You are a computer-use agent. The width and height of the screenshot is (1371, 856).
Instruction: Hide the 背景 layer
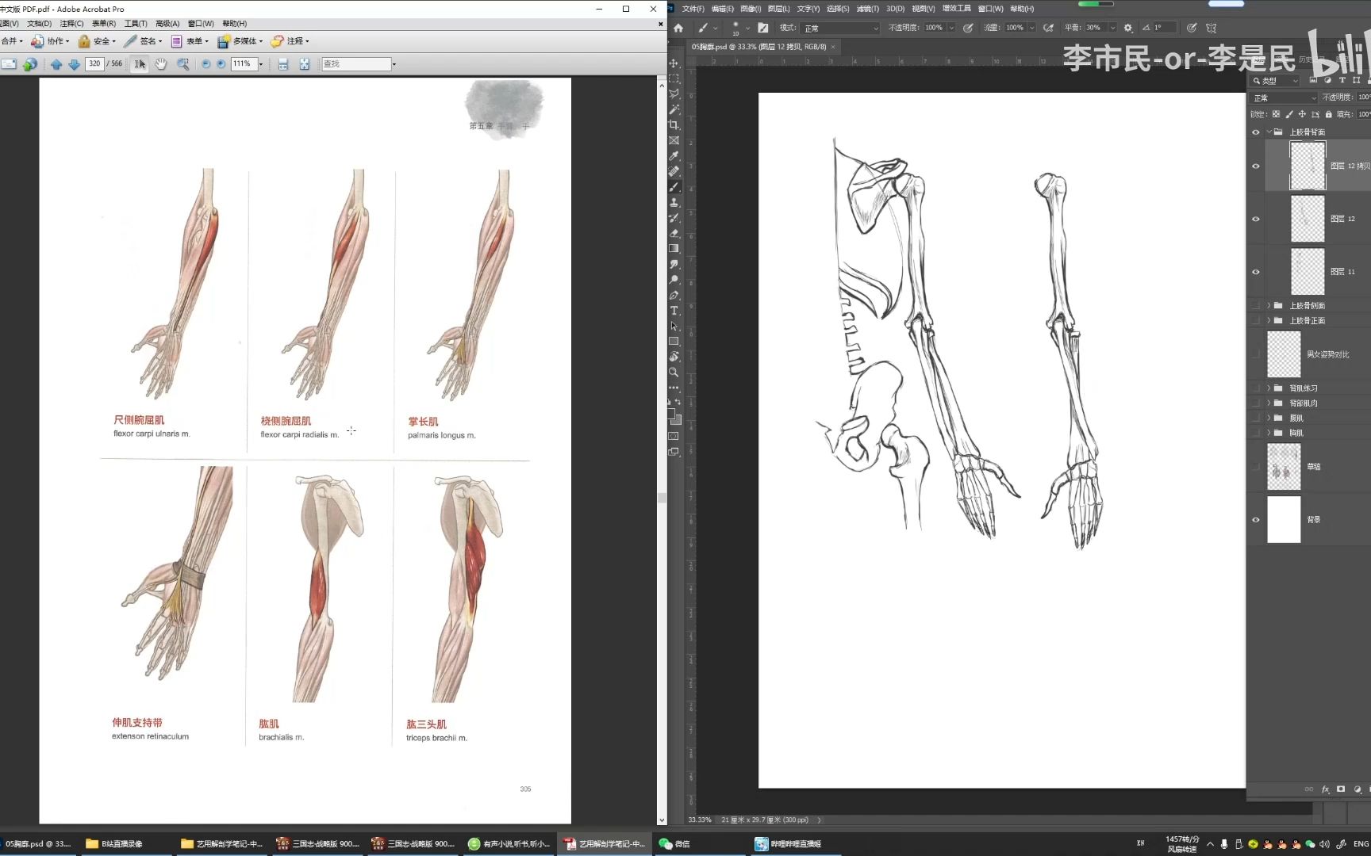tap(1255, 520)
